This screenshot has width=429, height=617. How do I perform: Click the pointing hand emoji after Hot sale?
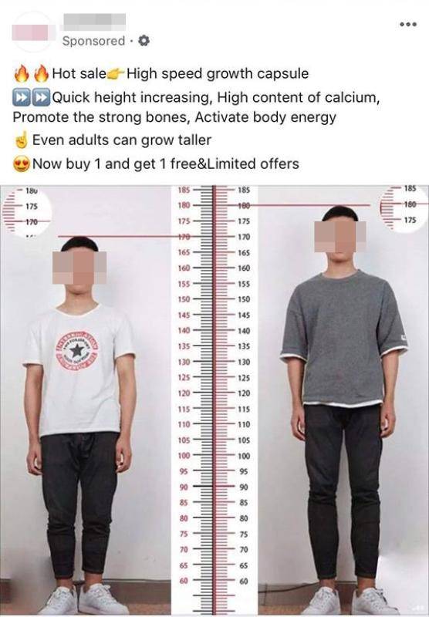pyautogui.click(x=116, y=73)
